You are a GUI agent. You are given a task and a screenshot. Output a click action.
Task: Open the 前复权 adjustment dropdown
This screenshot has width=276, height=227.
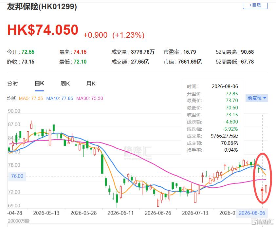[257, 98]
